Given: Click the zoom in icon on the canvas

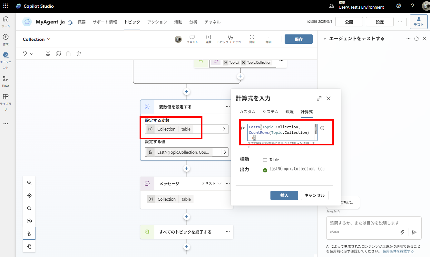Looking at the screenshot, I should 29,182.
